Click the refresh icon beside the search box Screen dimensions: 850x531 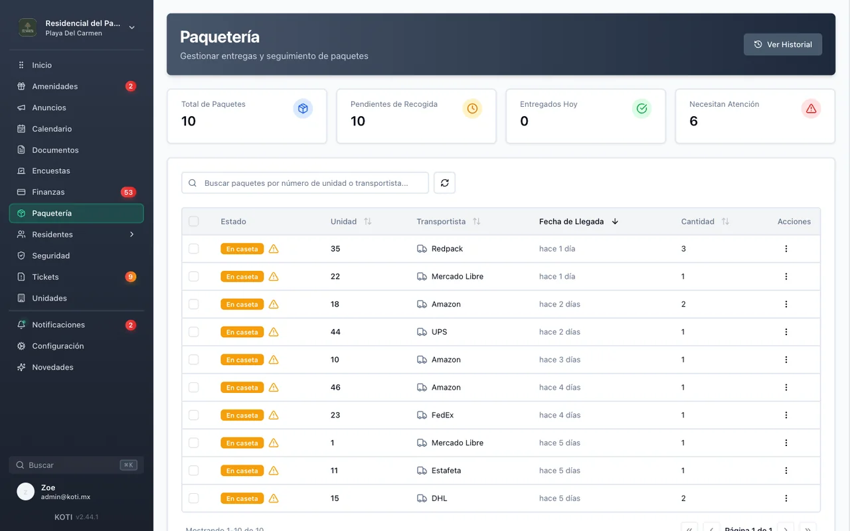click(x=444, y=183)
